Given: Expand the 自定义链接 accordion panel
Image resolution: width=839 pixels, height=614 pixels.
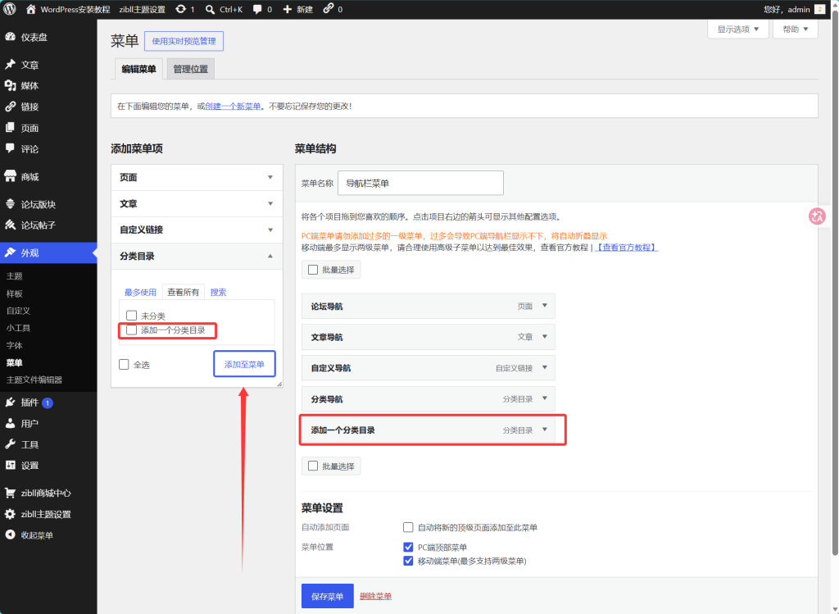Looking at the screenshot, I should [x=197, y=230].
